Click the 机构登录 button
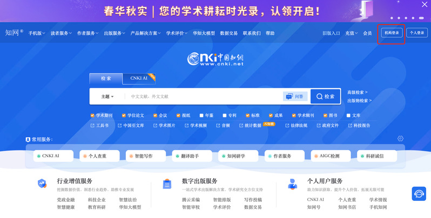The height and width of the screenshot is (218, 431). 392,33
